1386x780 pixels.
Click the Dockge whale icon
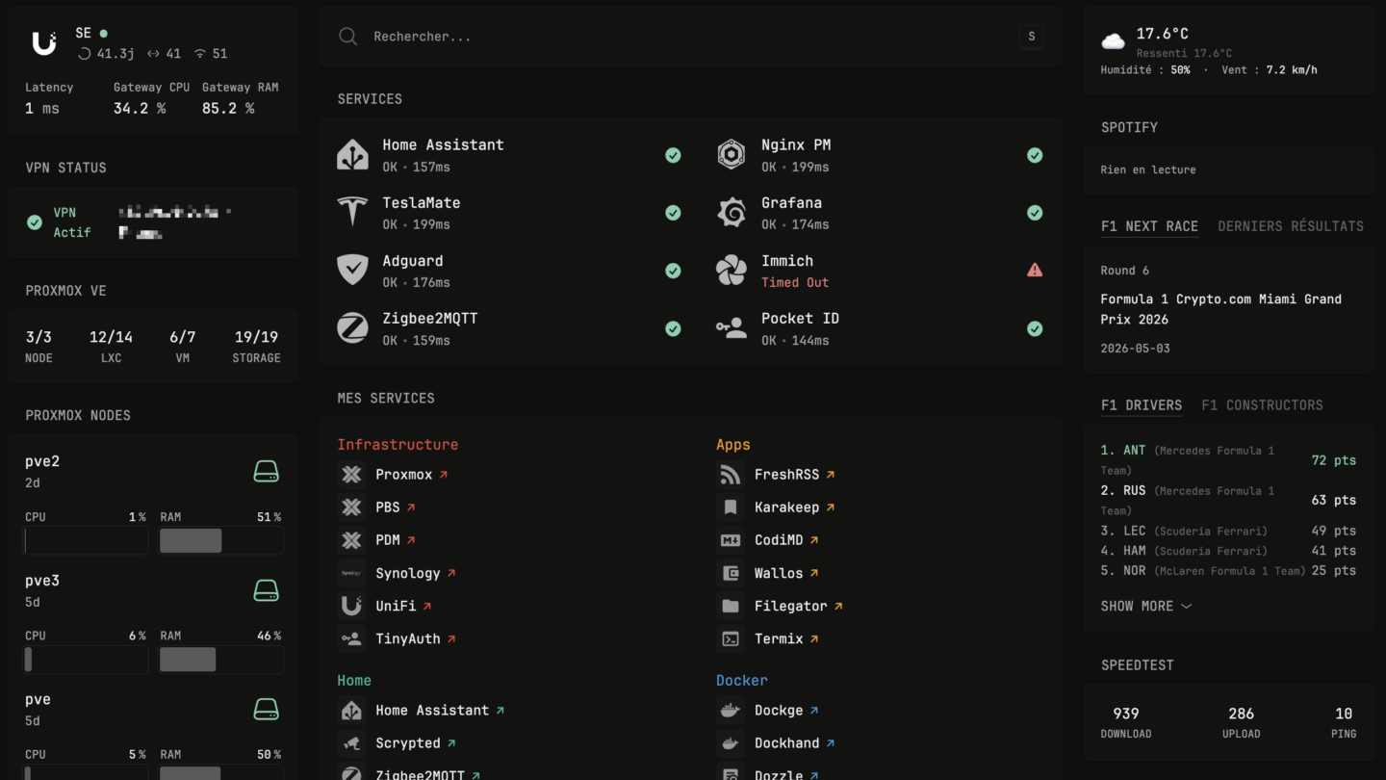731,710
